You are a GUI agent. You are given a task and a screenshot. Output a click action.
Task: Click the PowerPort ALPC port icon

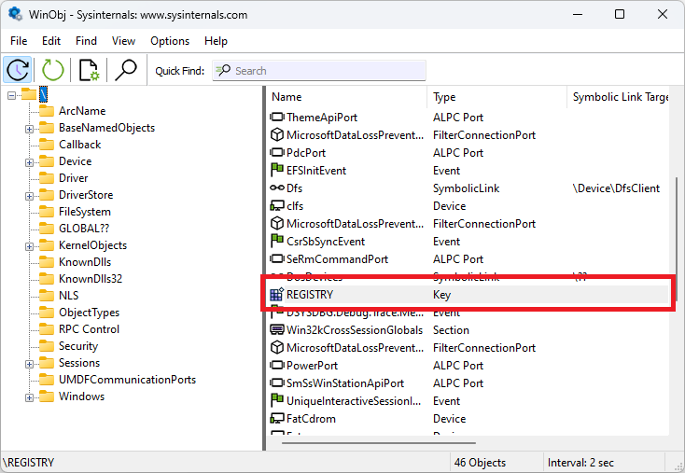[x=276, y=366]
